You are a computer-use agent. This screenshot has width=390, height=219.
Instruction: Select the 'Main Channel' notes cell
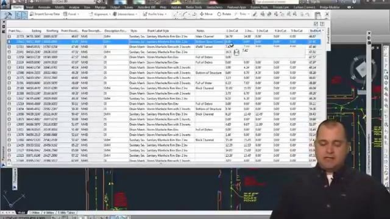pyautogui.click(x=205, y=36)
